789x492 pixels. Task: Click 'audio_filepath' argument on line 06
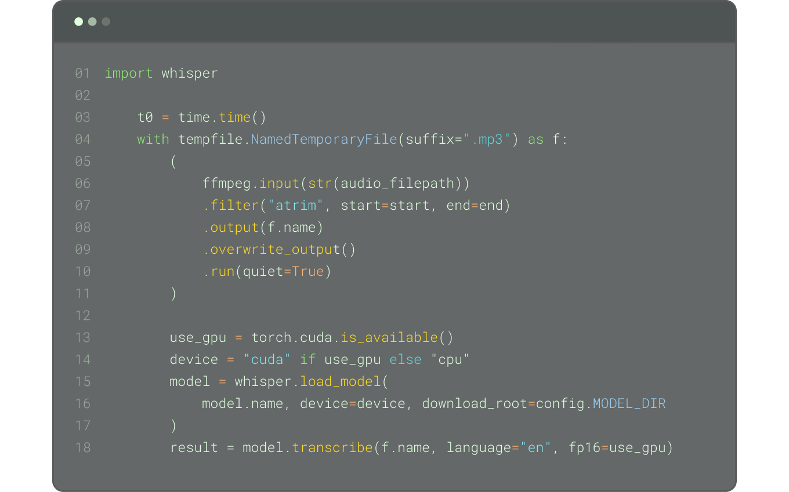(x=397, y=184)
